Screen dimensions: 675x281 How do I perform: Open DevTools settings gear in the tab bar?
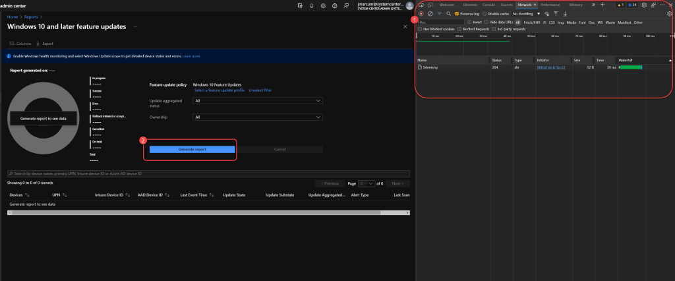(x=644, y=5)
